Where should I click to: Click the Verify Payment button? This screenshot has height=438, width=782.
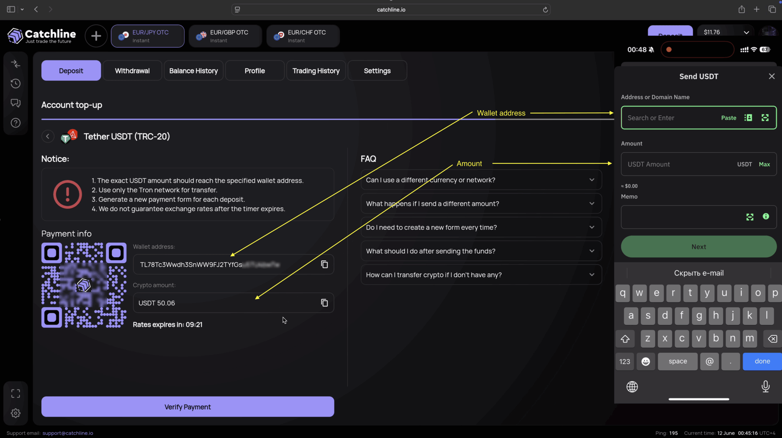coord(187,407)
